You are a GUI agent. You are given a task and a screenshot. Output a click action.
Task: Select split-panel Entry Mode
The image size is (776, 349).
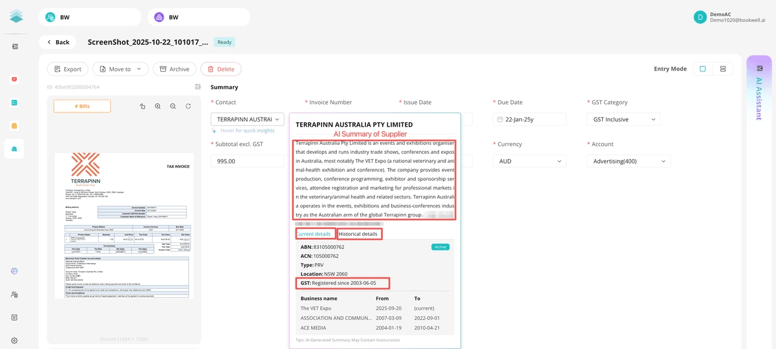click(x=723, y=69)
